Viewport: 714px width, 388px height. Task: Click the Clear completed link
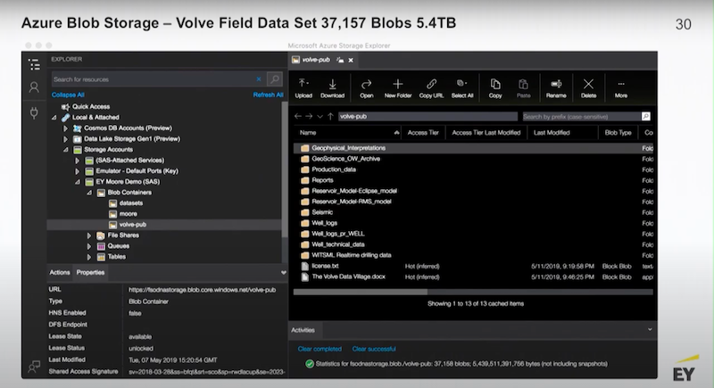pyautogui.click(x=320, y=349)
